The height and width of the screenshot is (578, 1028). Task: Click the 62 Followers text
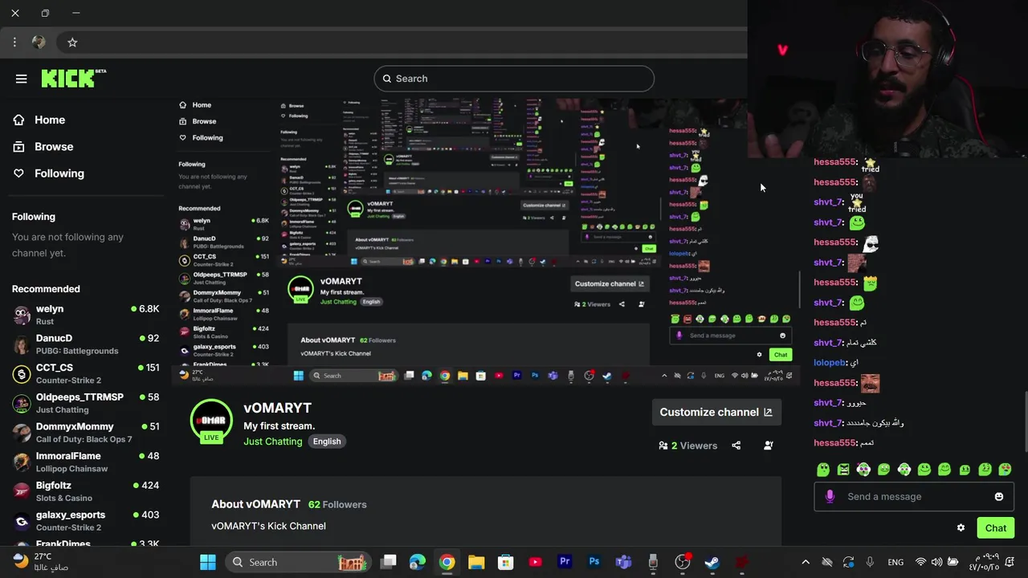pyautogui.click(x=337, y=504)
